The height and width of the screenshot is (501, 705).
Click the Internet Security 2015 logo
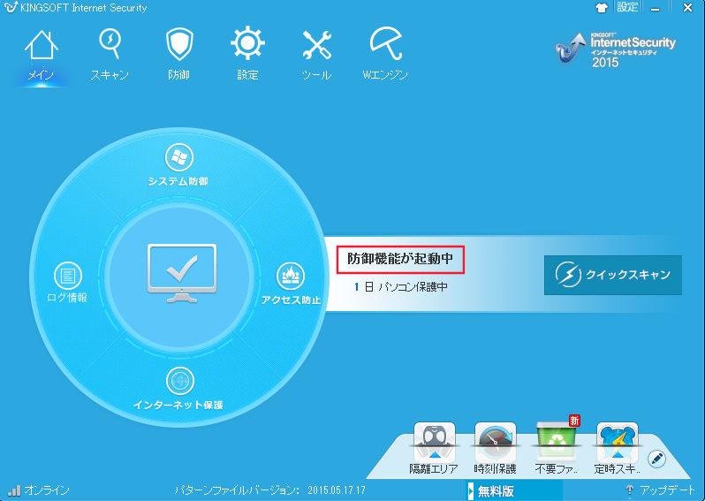coord(615,49)
